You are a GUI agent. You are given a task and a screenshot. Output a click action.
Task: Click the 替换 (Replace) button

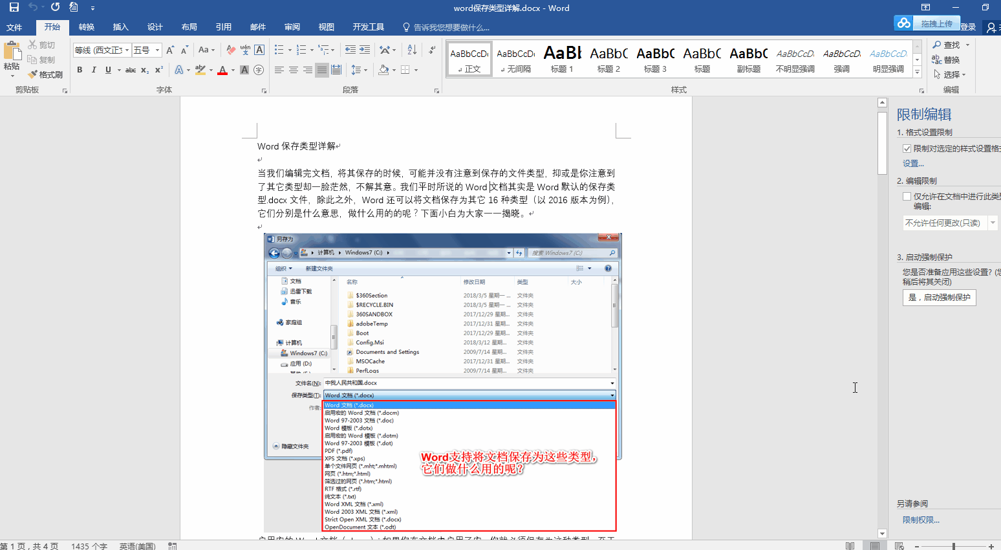[x=946, y=60]
